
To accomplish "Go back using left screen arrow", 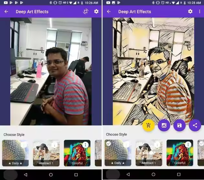I will click(x=6, y=12).
